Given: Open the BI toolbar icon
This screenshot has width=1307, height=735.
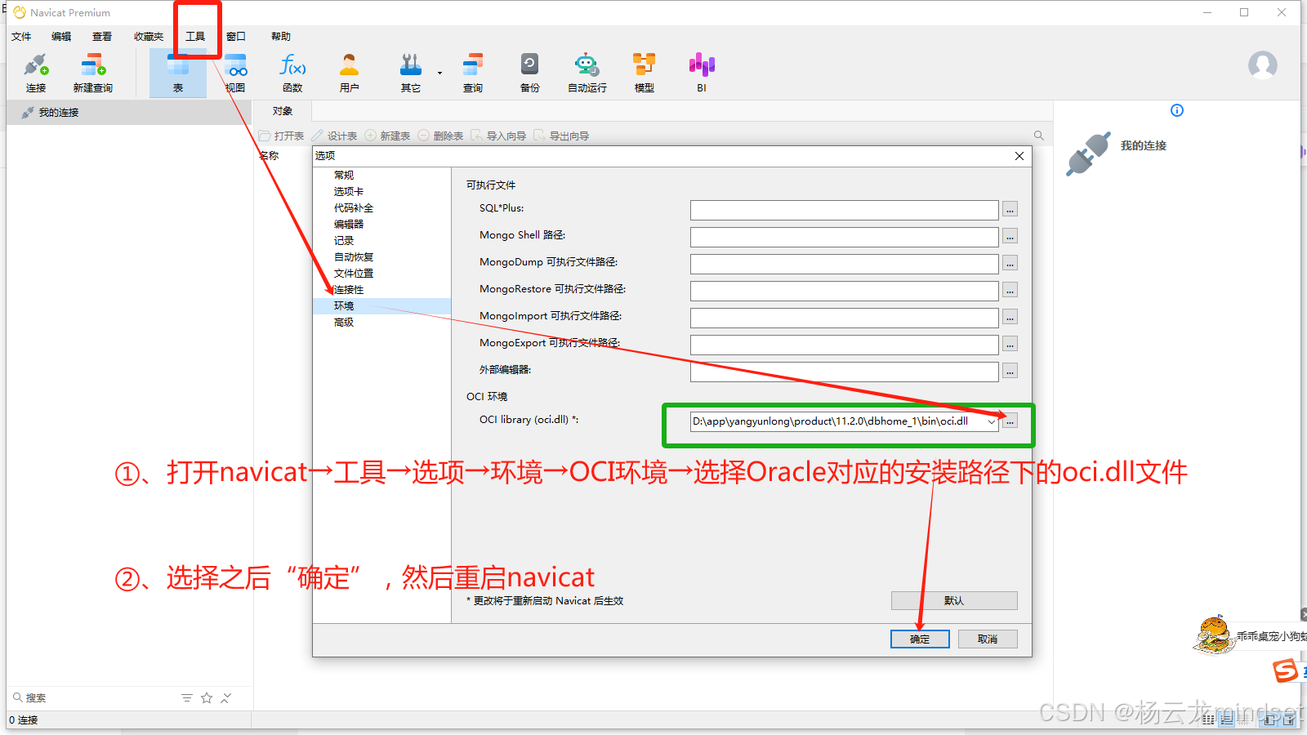Looking at the screenshot, I should (x=702, y=73).
